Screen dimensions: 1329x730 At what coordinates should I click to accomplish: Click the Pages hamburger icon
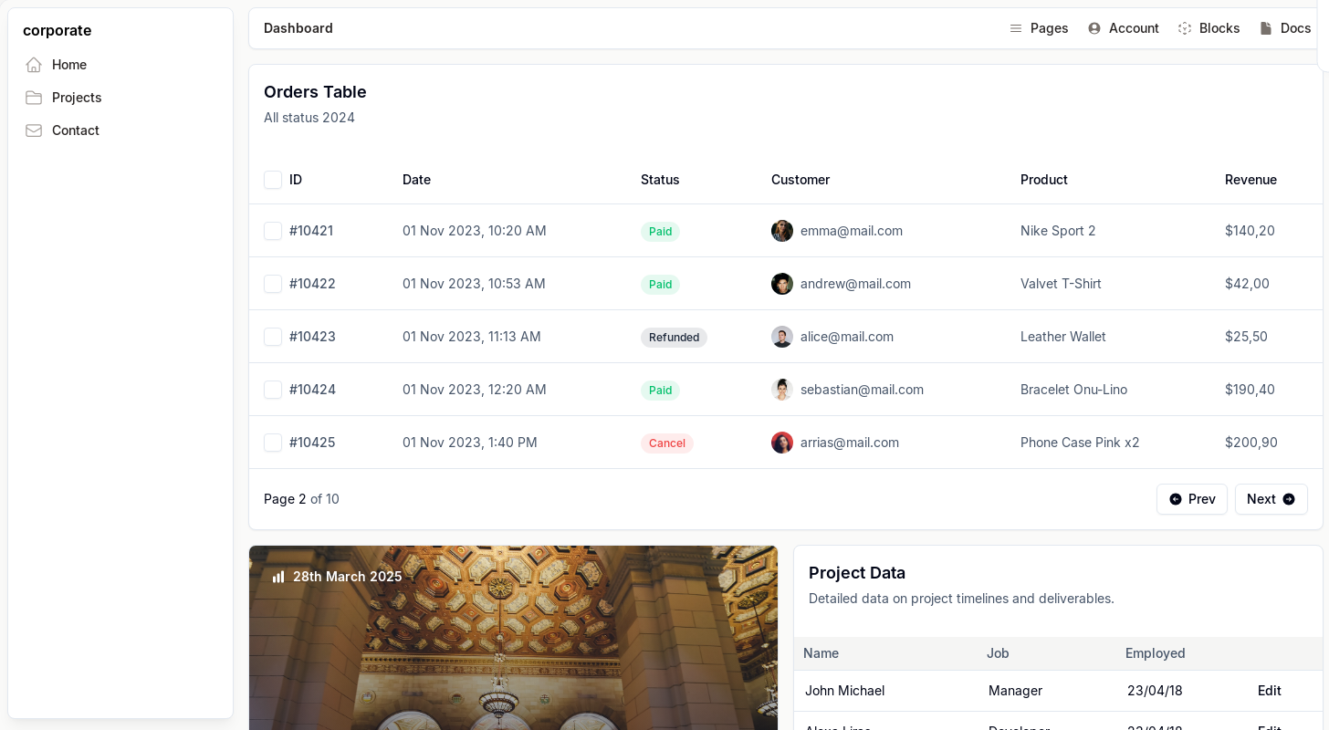coord(1016,28)
